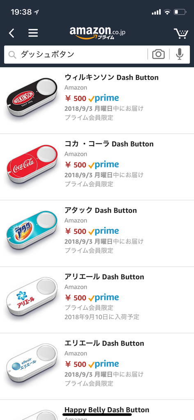Tap the アタック Dash Button title
The image size is (194, 420).
pos(101,210)
